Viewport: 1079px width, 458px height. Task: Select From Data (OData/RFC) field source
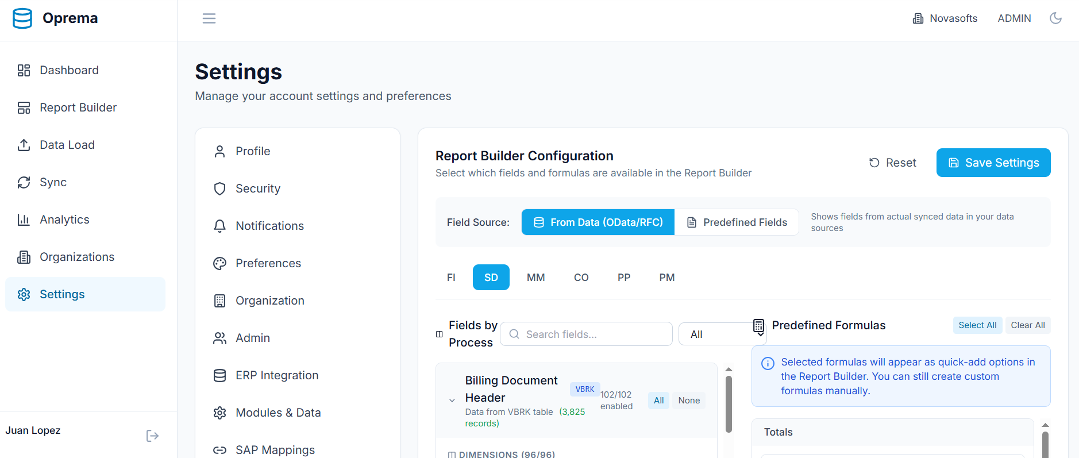tap(598, 222)
